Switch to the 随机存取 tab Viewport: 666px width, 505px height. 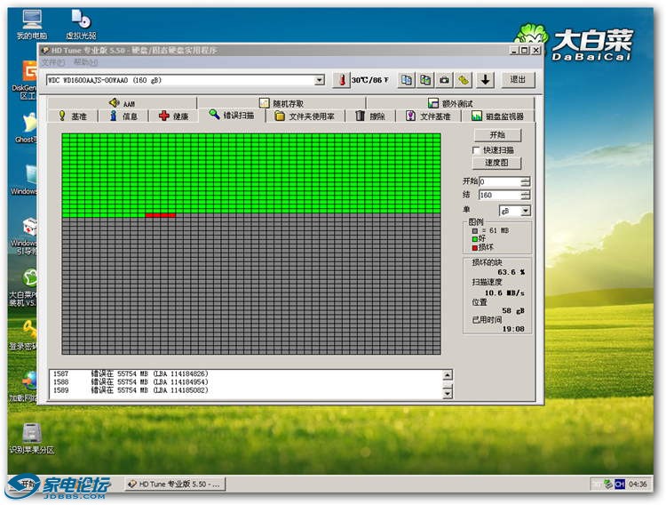281,103
